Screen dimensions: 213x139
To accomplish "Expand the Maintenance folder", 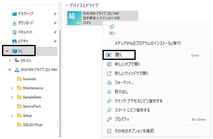I will click(12, 88).
